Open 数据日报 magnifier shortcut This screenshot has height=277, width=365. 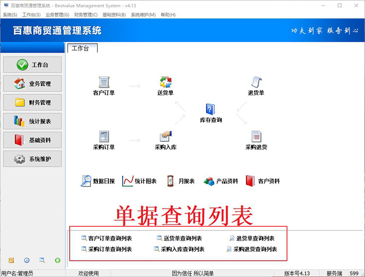tap(97, 181)
